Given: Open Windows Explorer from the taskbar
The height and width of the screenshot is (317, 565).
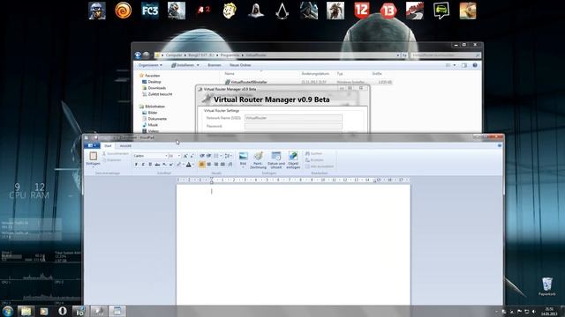Looking at the screenshot, I should [x=26, y=311].
